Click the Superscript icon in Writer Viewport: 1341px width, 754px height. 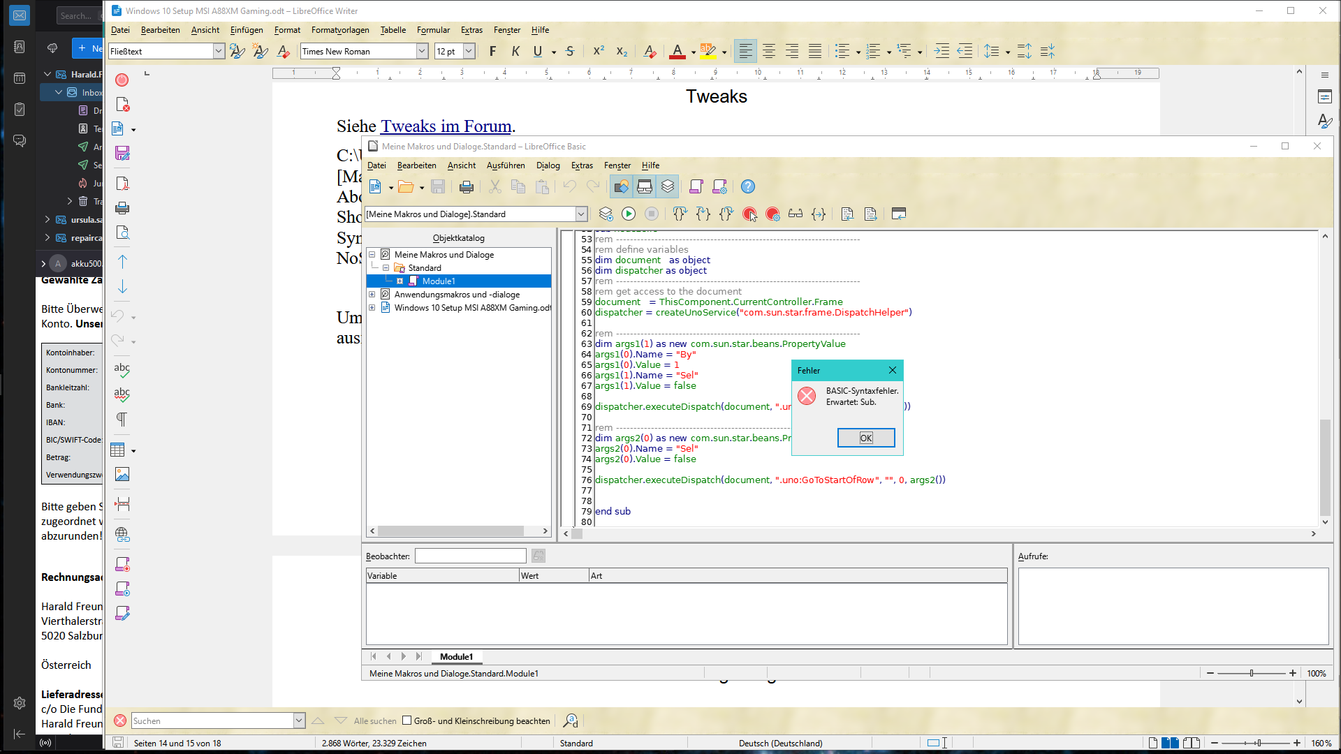point(599,52)
